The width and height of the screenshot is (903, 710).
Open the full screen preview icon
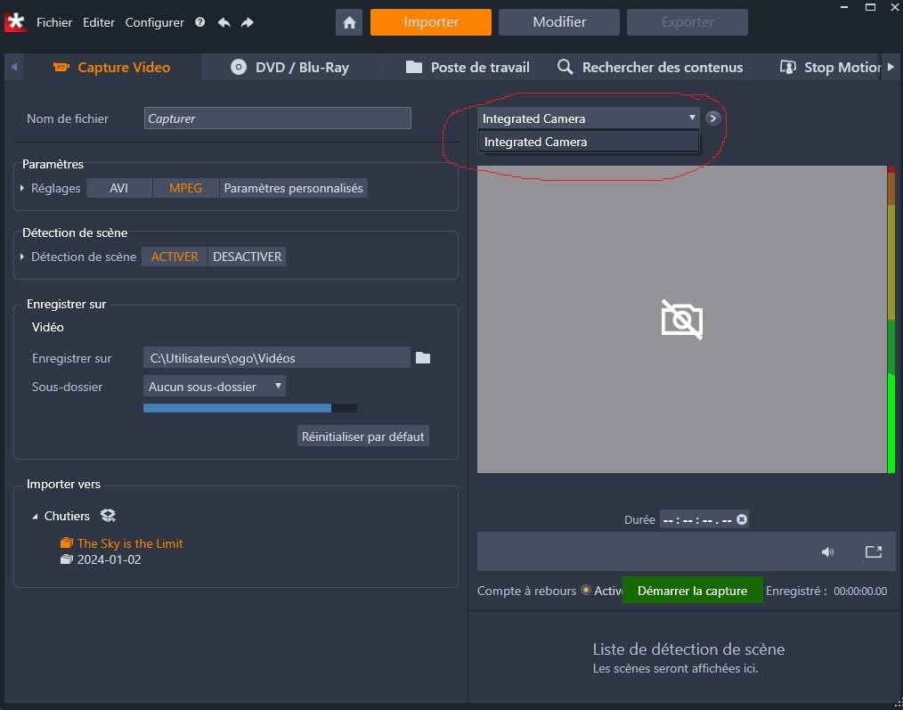click(874, 552)
